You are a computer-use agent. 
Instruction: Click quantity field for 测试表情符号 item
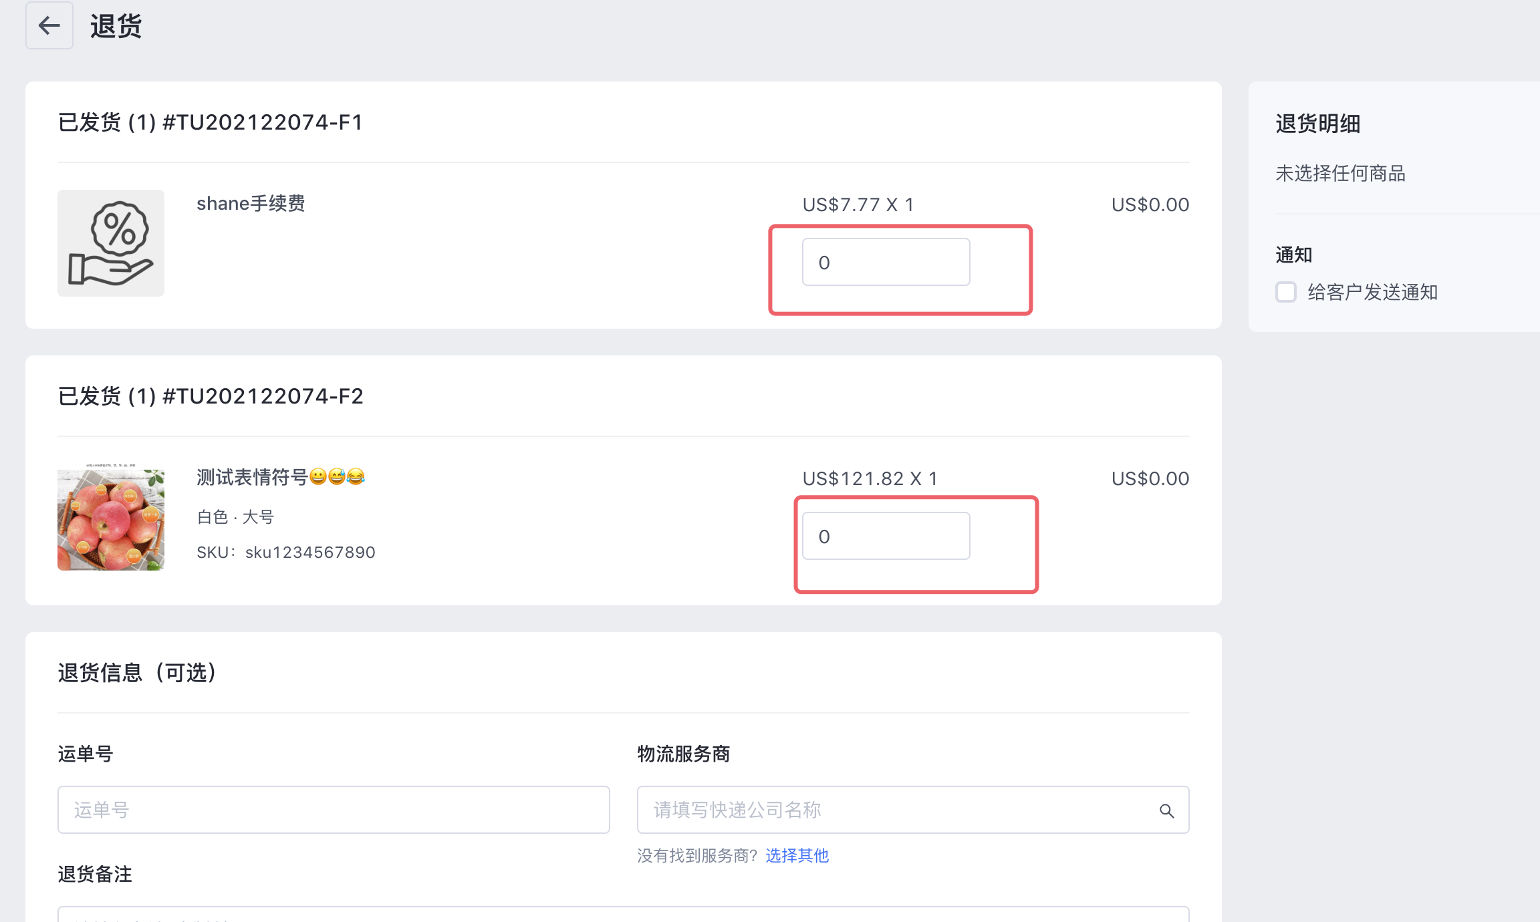pos(886,536)
